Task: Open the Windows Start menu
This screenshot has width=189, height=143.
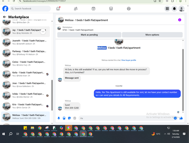Action: tap(3, 134)
